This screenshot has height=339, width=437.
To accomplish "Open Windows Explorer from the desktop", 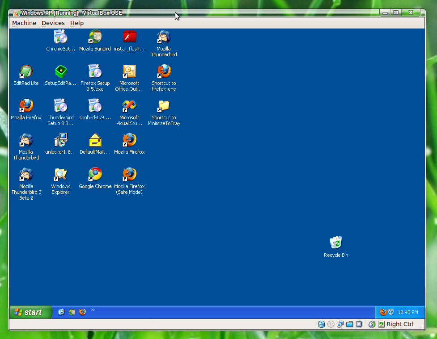I will [60, 174].
